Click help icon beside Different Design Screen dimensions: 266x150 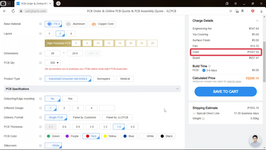tap(40, 108)
